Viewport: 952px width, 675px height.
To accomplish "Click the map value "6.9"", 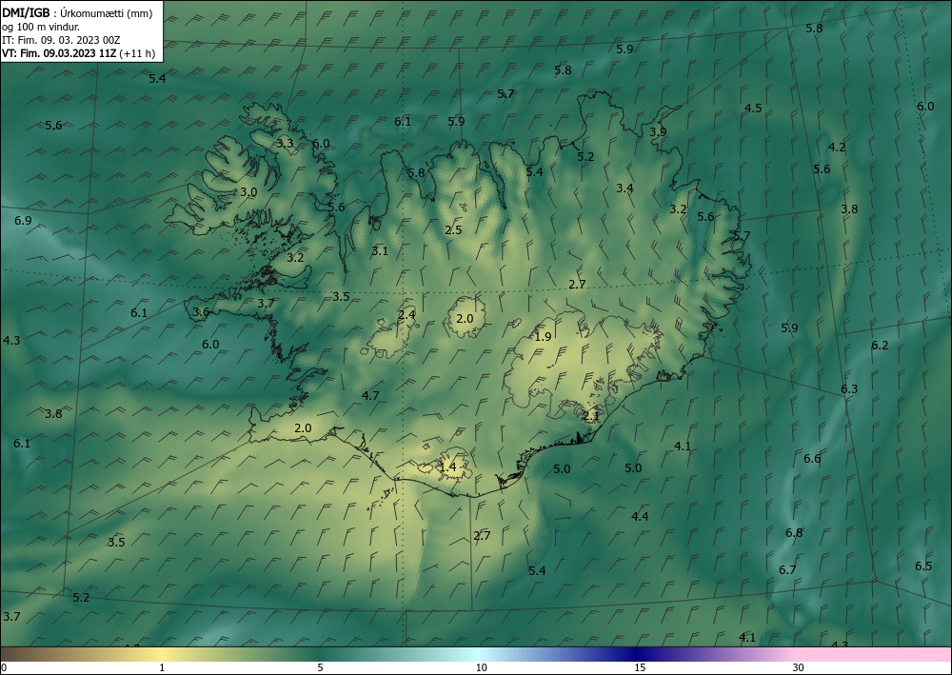I will pos(23,220).
